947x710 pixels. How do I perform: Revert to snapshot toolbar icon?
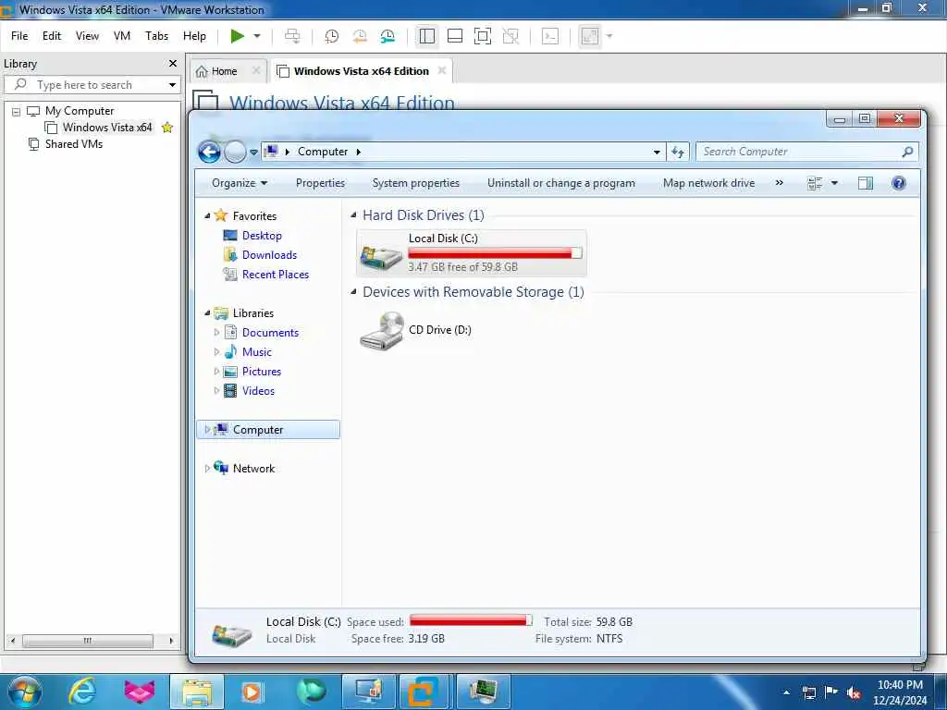coord(360,36)
